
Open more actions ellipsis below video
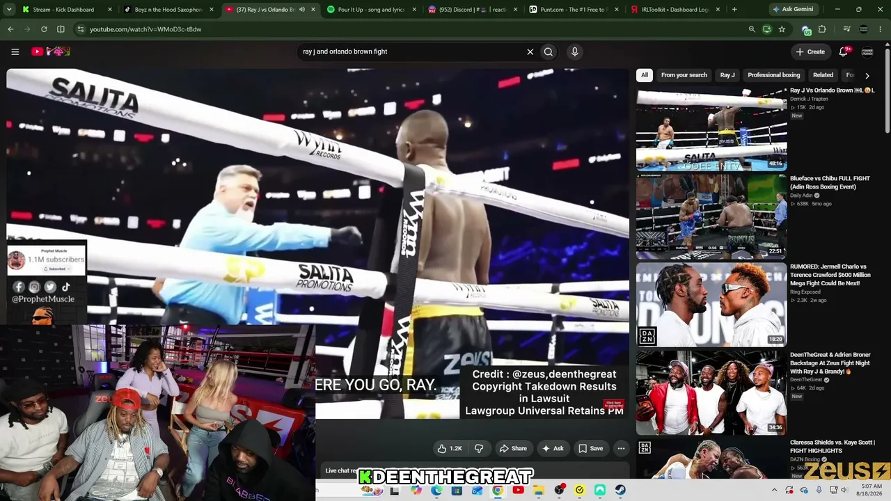pyautogui.click(x=621, y=449)
